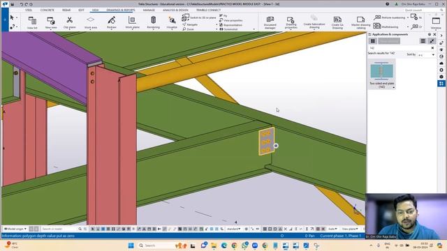Viewport: 447px width, 251px height.
Task: Select the highlighted end plate in 3D view
Action: [x=267, y=141]
